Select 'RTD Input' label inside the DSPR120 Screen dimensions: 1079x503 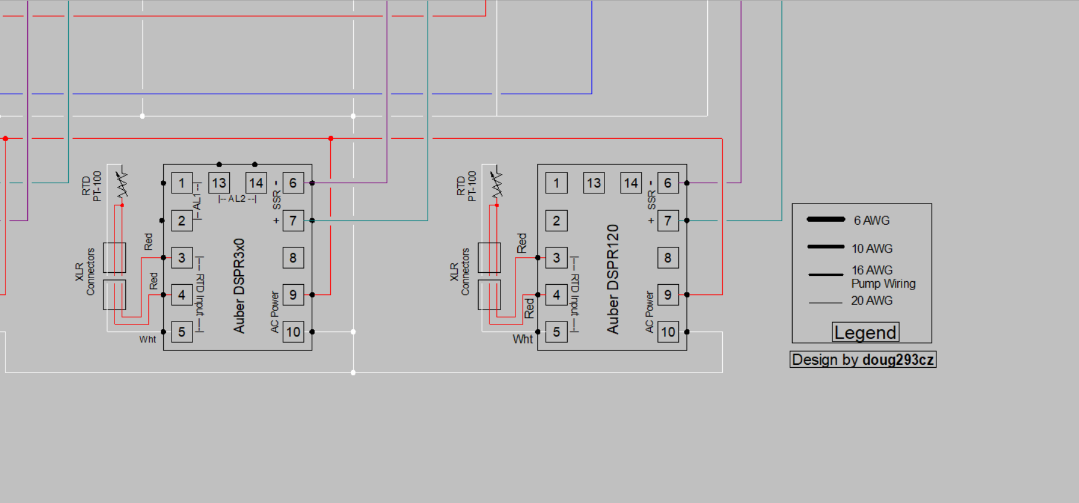pyautogui.click(x=574, y=295)
